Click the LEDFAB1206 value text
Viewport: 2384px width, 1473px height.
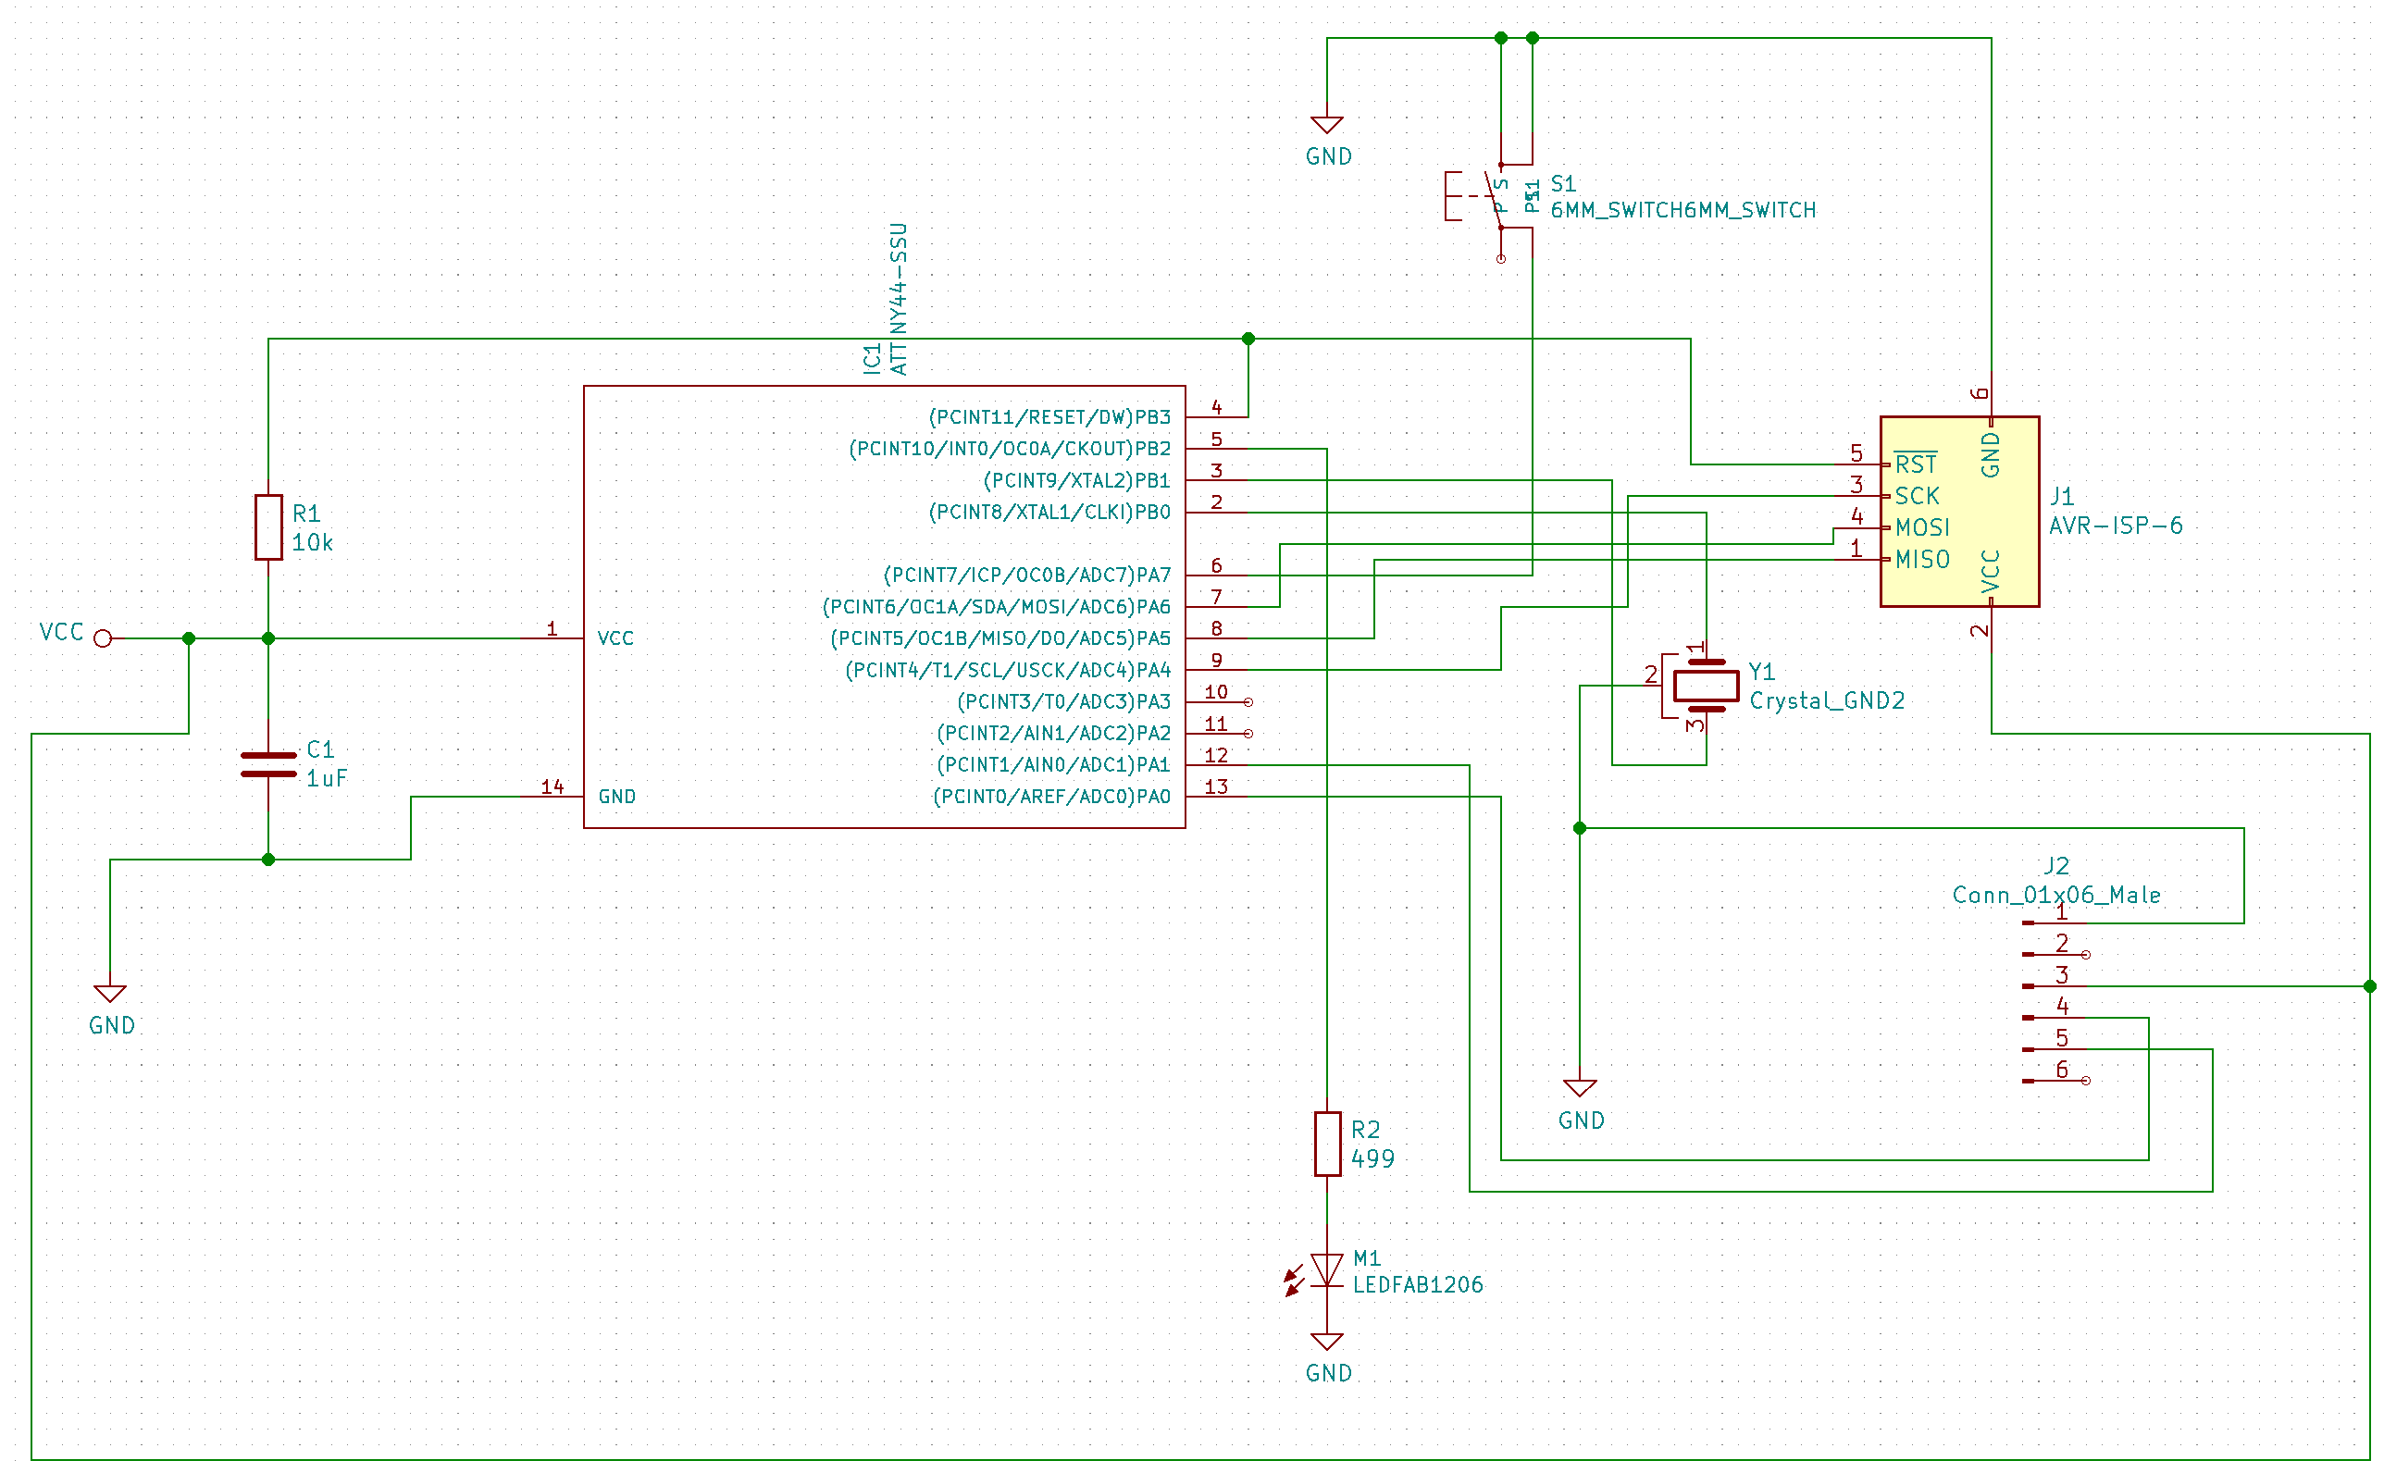pos(1418,1285)
